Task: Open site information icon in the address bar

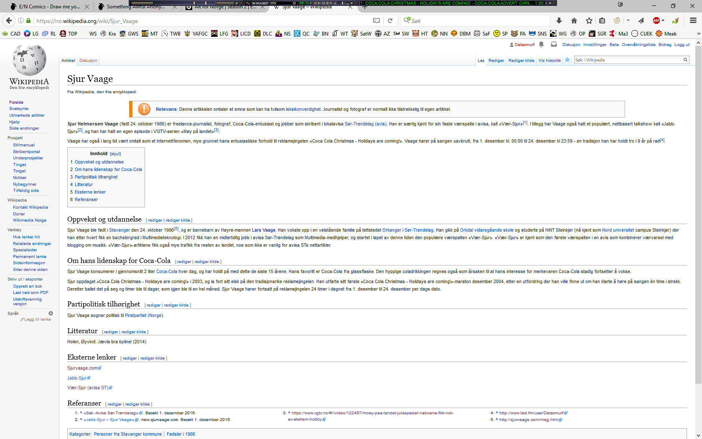Action: click(21, 20)
